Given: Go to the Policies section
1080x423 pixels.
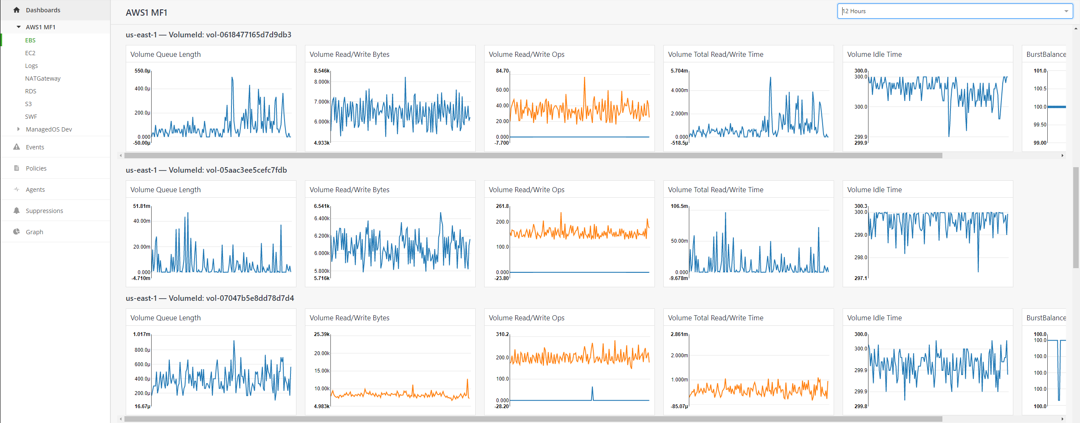Looking at the screenshot, I should pyautogui.click(x=55, y=168).
